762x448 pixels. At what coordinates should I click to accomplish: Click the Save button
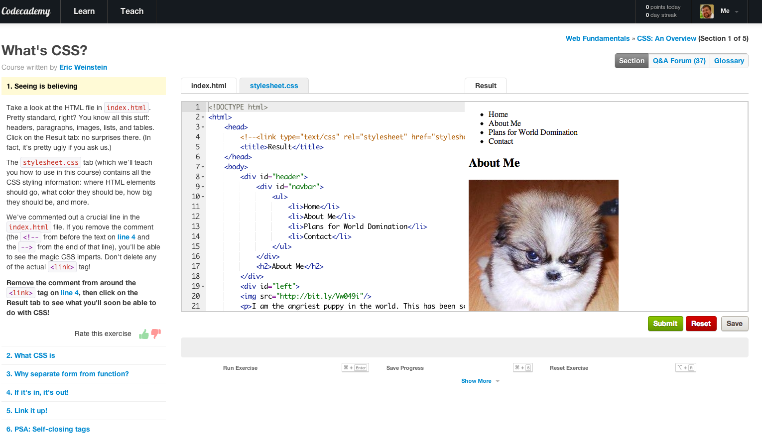pyautogui.click(x=735, y=324)
